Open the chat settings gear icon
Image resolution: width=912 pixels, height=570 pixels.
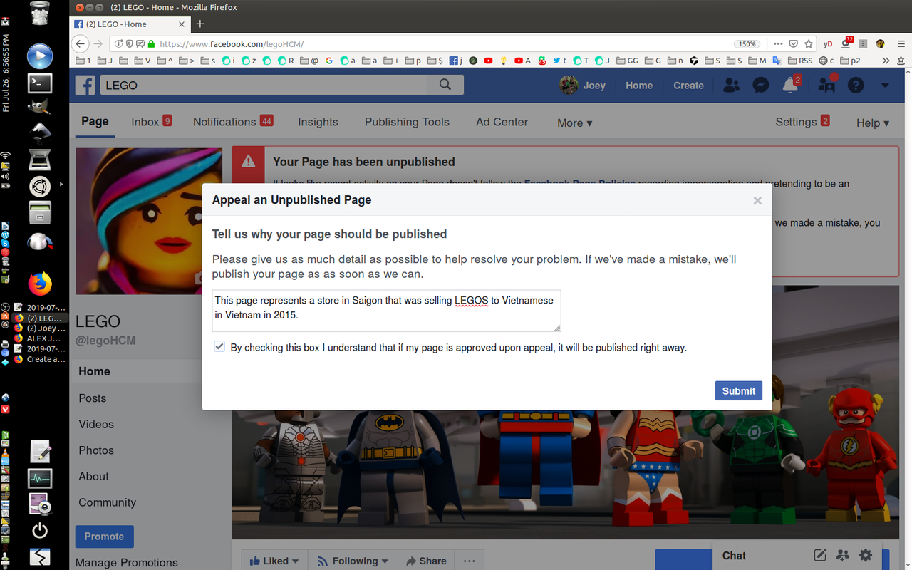click(866, 555)
